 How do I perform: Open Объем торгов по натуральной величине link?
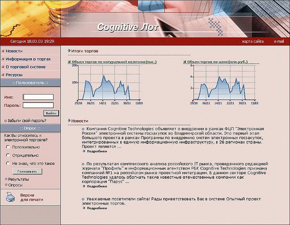114,62
